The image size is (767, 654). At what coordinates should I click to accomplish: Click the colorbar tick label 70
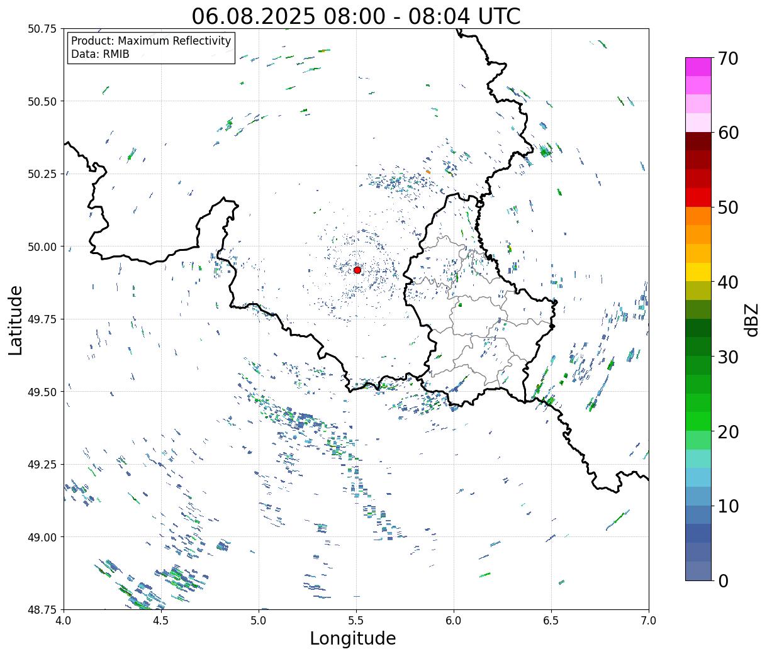pyautogui.click(x=728, y=58)
